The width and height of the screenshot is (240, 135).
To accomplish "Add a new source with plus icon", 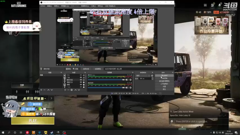I will pyautogui.click(x=65, y=90).
